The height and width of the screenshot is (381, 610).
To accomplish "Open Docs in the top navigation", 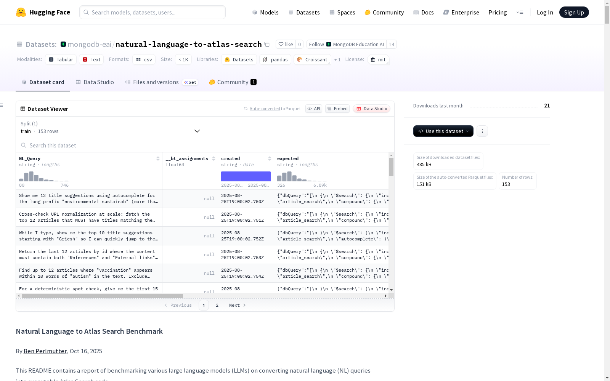I will 424,12.
